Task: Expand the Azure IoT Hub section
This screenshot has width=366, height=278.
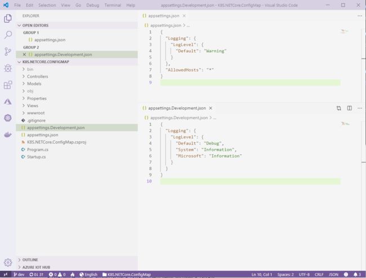Action: point(77,267)
